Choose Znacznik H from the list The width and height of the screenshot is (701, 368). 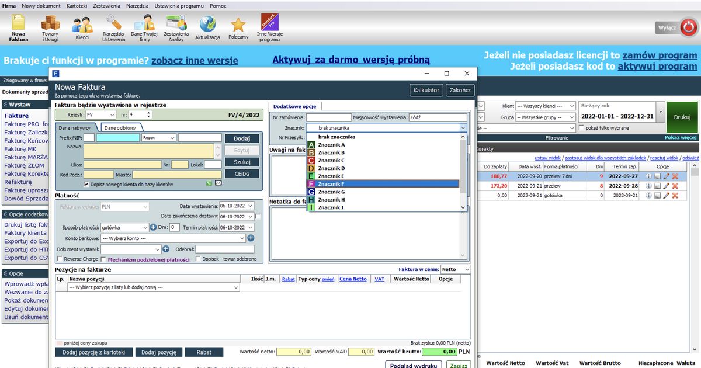[383, 200]
